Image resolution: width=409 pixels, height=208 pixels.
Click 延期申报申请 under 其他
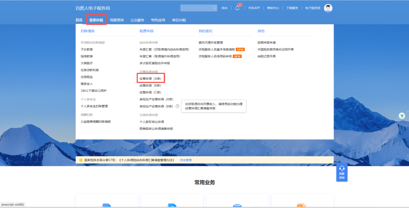[x=267, y=42]
